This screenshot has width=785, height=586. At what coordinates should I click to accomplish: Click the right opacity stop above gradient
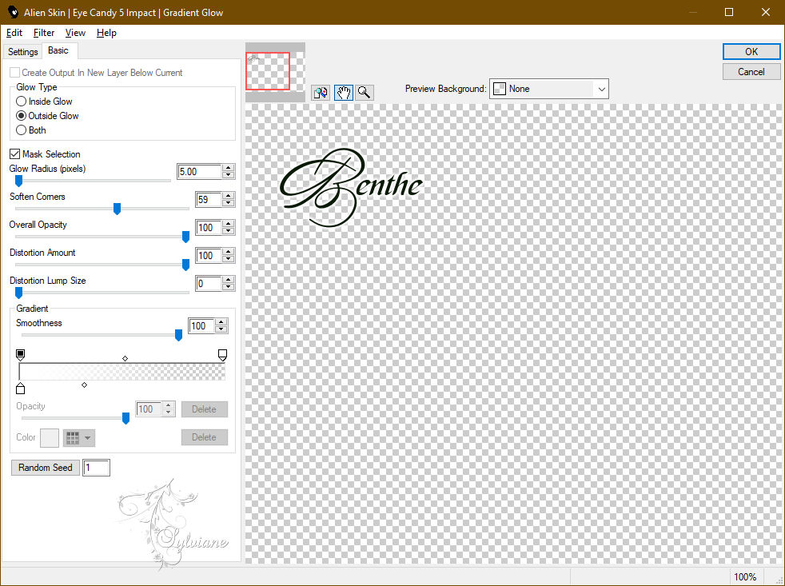(223, 355)
